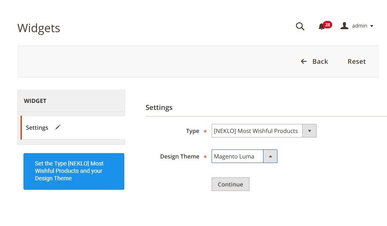The image size is (387, 226).
Task: Go Back using the Back text
Action: tap(320, 61)
